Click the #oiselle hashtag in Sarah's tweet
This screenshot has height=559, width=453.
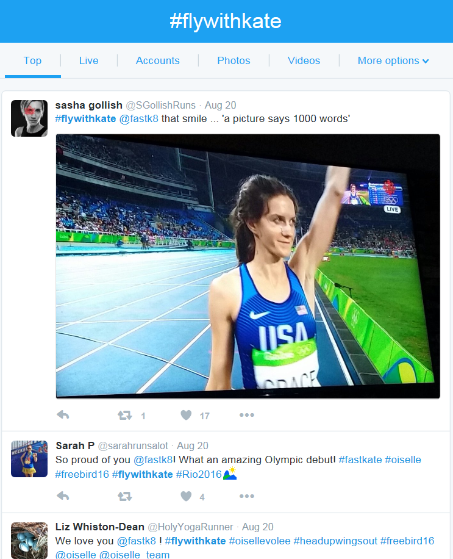tap(403, 460)
